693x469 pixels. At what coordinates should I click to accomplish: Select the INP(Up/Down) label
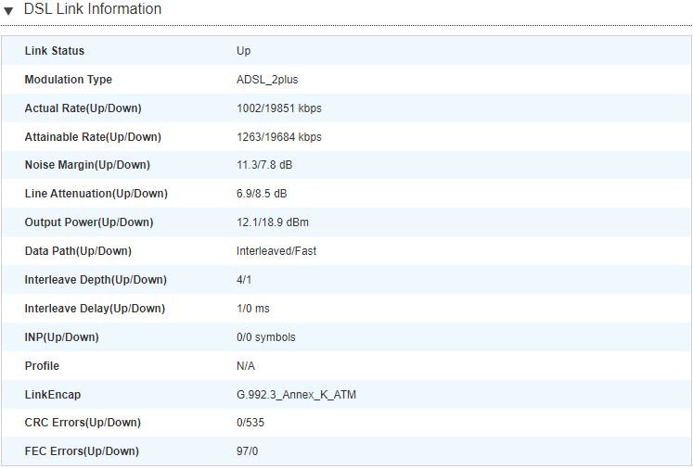tap(62, 337)
